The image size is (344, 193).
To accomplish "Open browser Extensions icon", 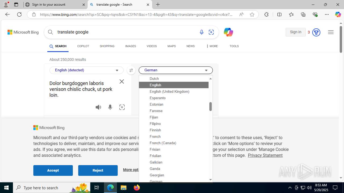I will click(266, 14).
